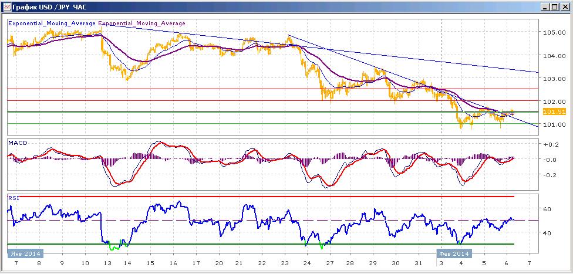Click the +0.2 MACD scale label
Screen dimensions: 573x274
tap(550, 144)
